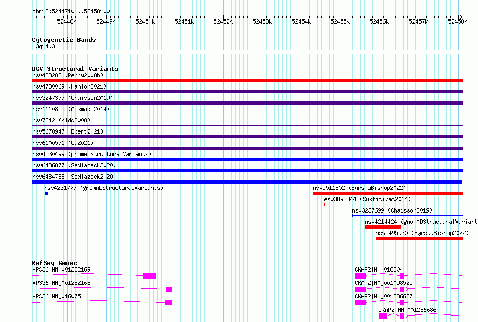Select the purple bar under nsv4730069

click(247, 92)
